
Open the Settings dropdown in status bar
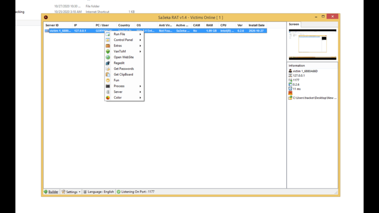(71, 192)
